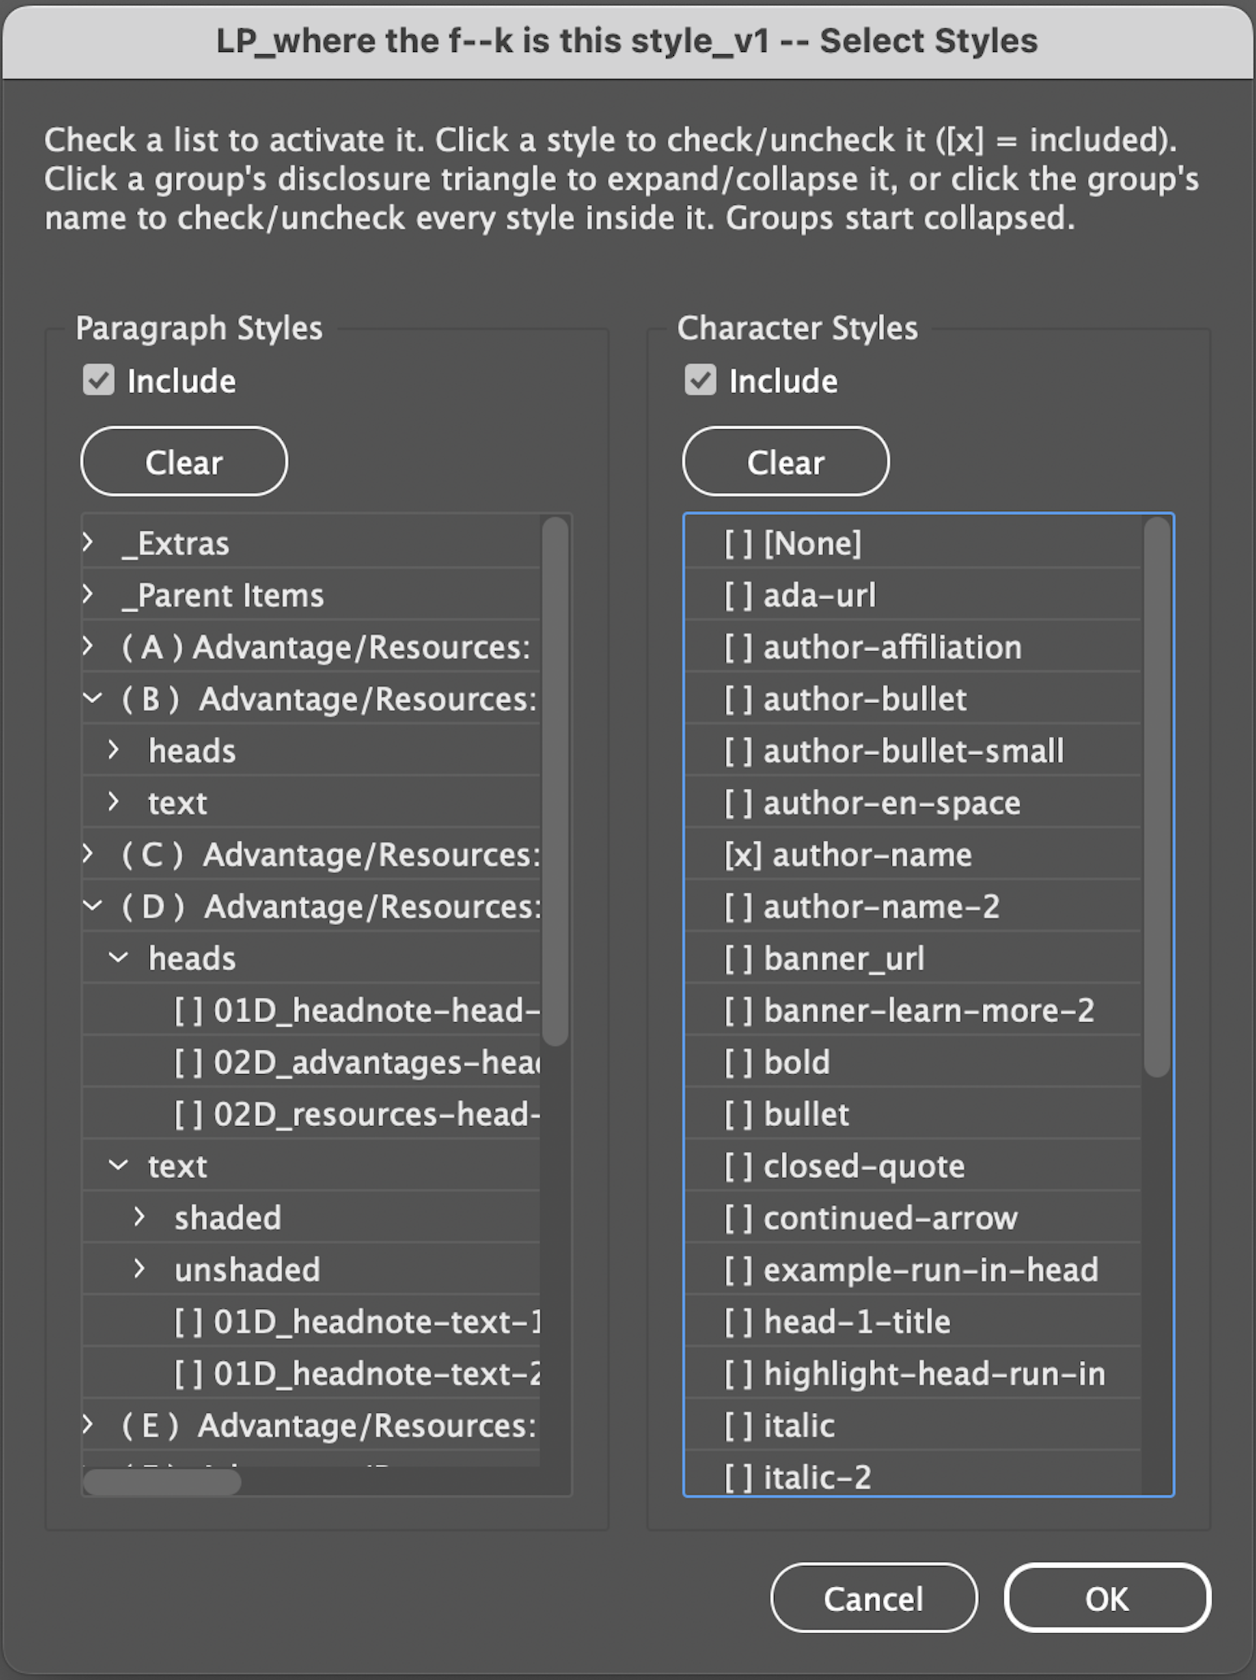
Task: Click the Cancel button
Action: point(874,1598)
